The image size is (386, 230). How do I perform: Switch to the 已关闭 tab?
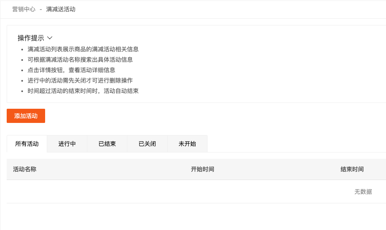click(147, 144)
